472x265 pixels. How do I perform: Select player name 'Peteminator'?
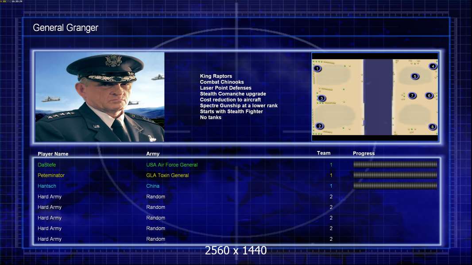[51, 175]
